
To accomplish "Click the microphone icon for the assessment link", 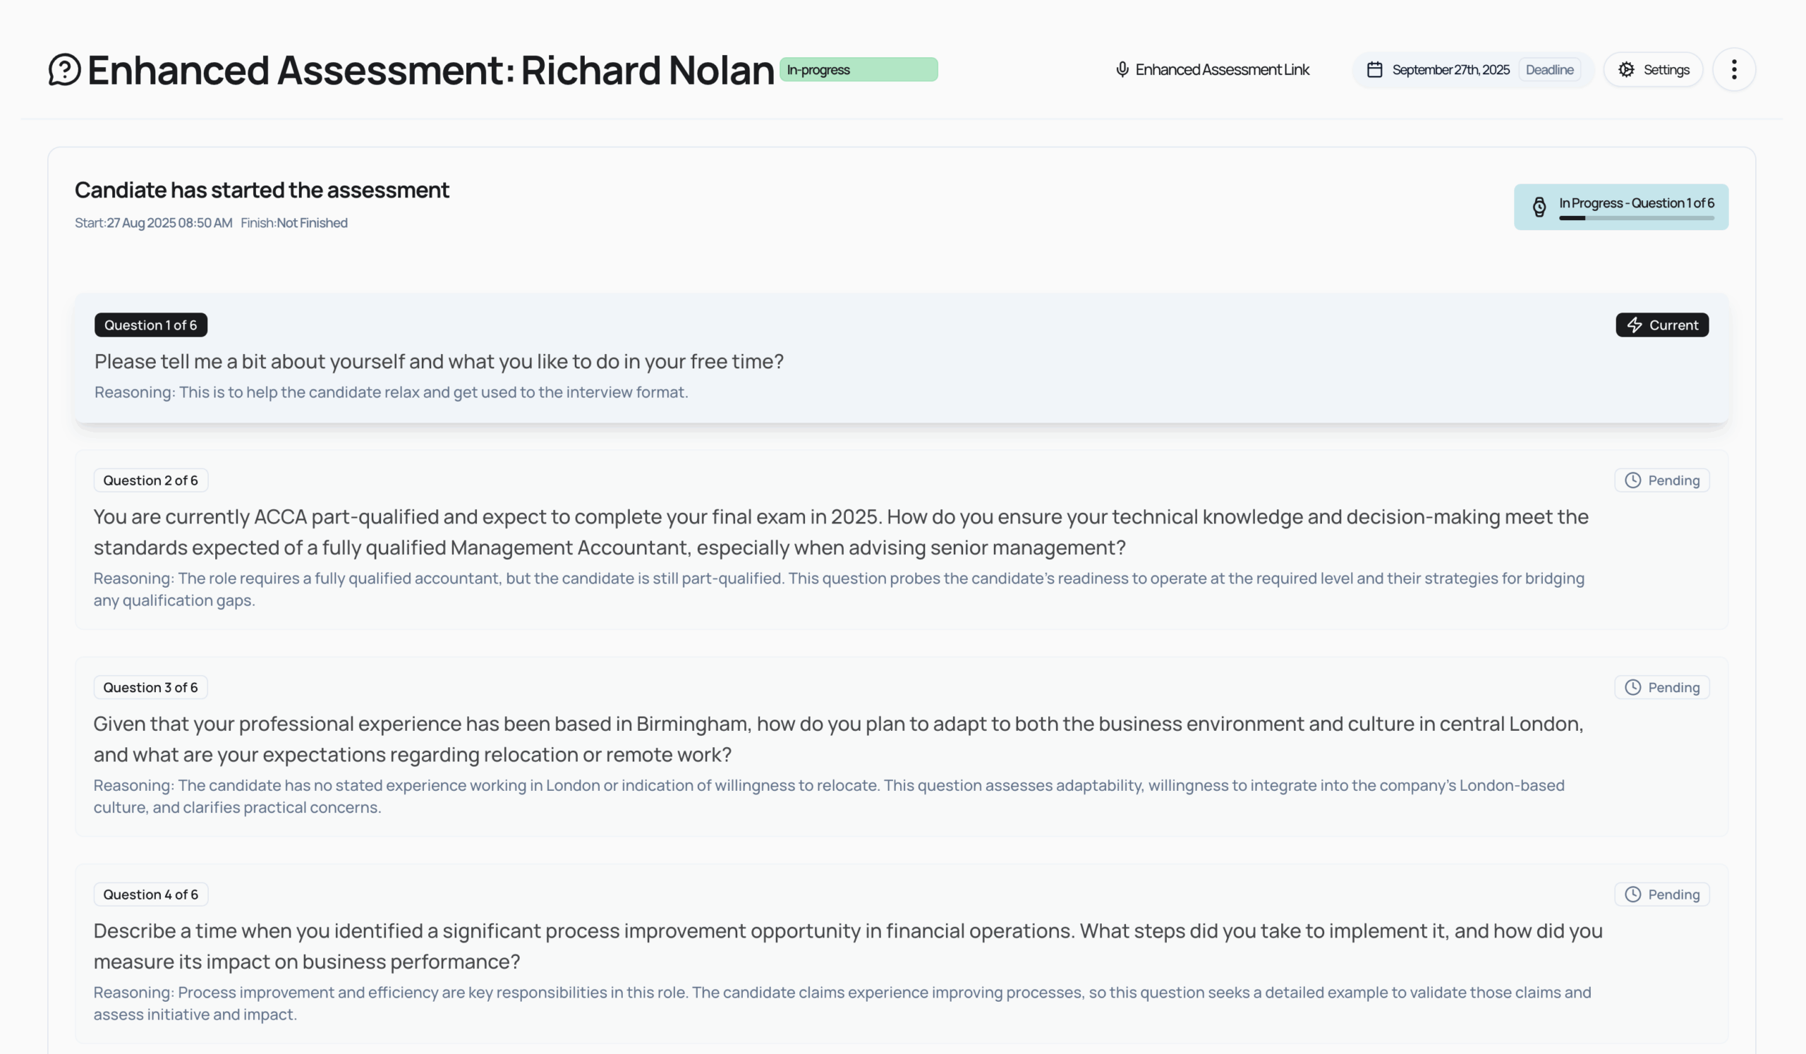I will [x=1122, y=70].
